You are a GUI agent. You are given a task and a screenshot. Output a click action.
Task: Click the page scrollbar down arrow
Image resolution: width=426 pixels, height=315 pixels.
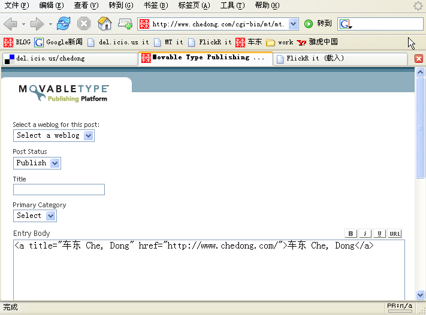[420, 295]
